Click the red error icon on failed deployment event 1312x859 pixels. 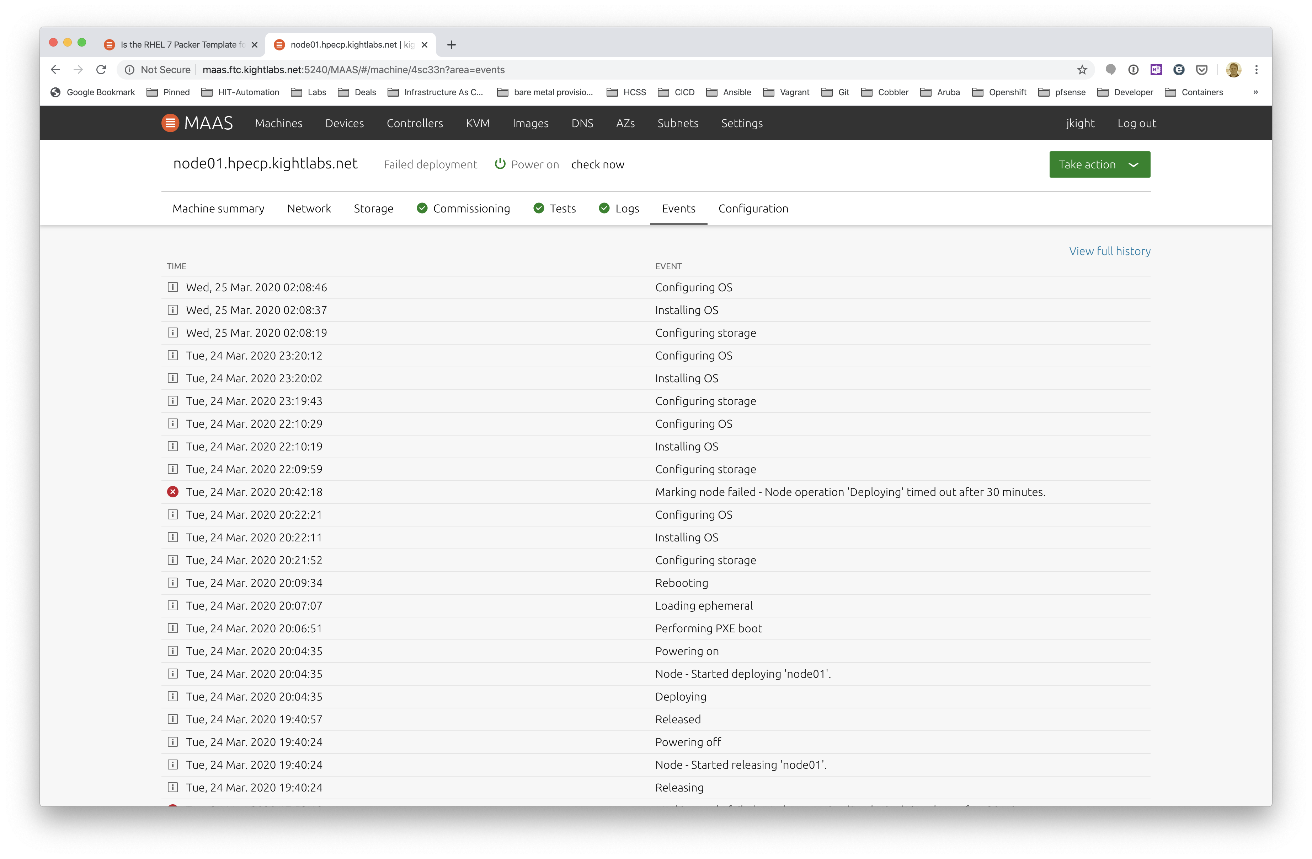(172, 492)
